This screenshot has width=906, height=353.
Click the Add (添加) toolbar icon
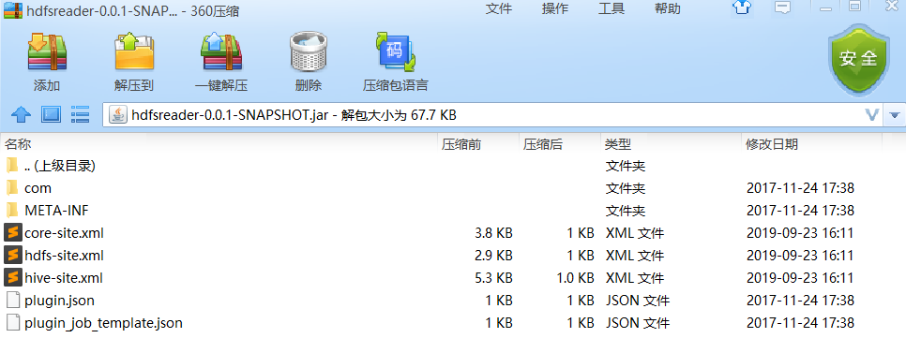(x=47, y=52)
